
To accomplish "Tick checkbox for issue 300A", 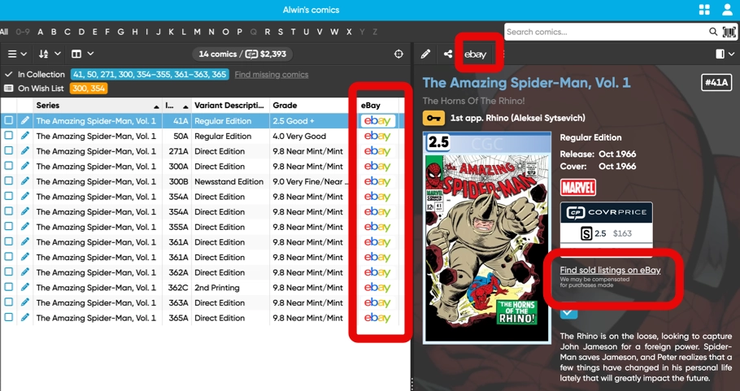I will tap(8, 166).
